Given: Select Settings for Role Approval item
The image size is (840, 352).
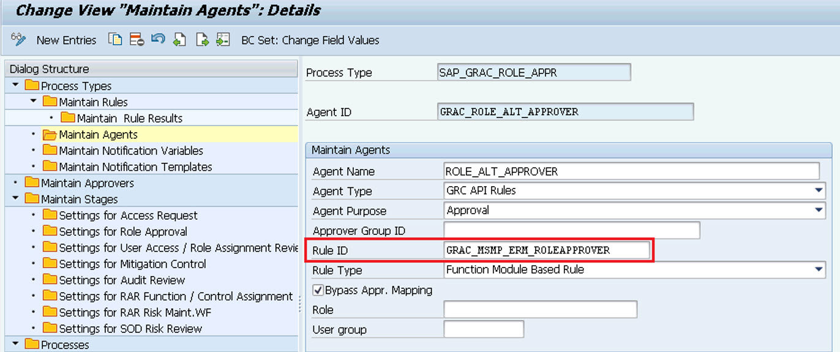Looking at the screenshot, I should [123, 232].
